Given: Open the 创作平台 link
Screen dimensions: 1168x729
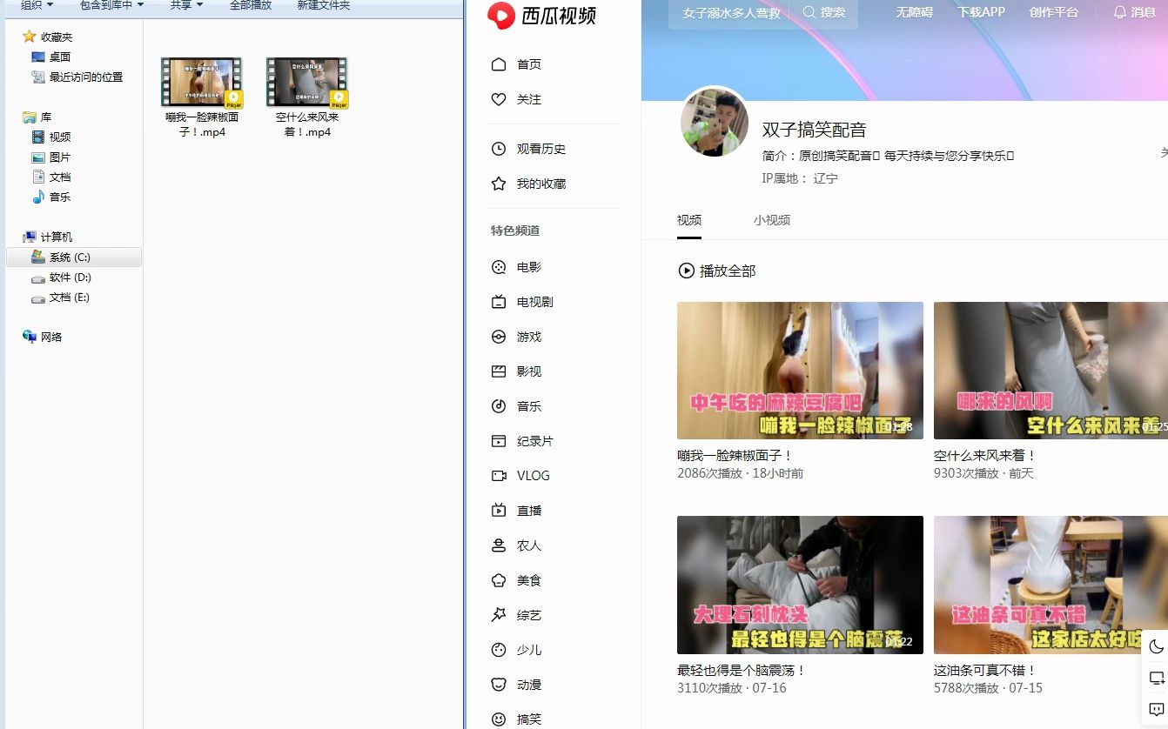Looking at the screenshot, I should click(1054, 12).
